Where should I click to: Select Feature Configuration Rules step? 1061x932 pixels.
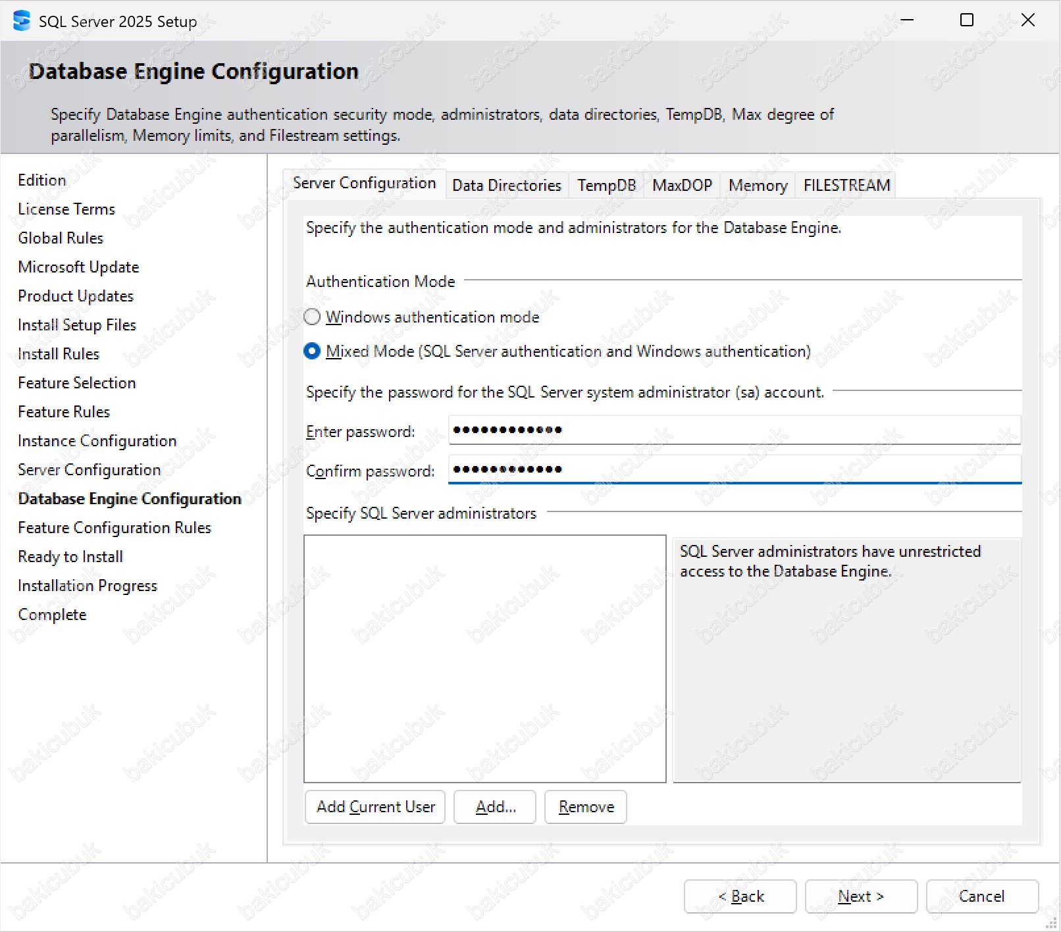coord(115,528)
